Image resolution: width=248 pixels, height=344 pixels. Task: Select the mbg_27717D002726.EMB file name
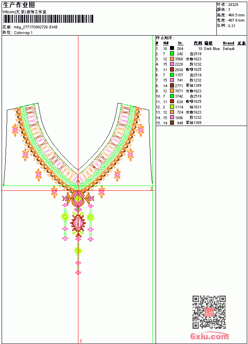36,27
